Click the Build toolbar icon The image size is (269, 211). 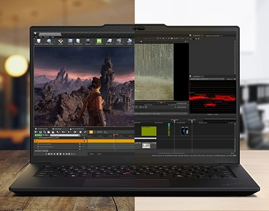click(x=129, y=41)
